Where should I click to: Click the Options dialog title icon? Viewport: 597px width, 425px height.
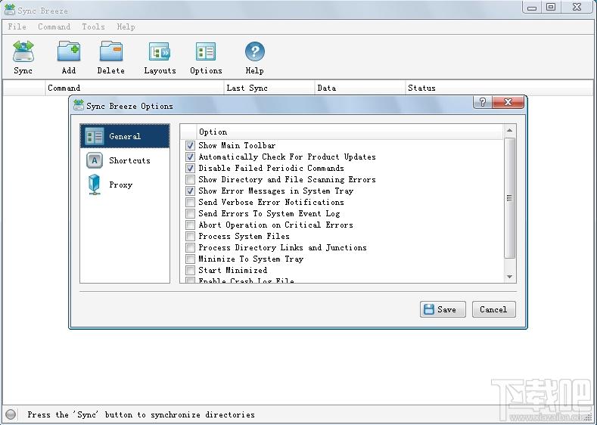(79, 105)
